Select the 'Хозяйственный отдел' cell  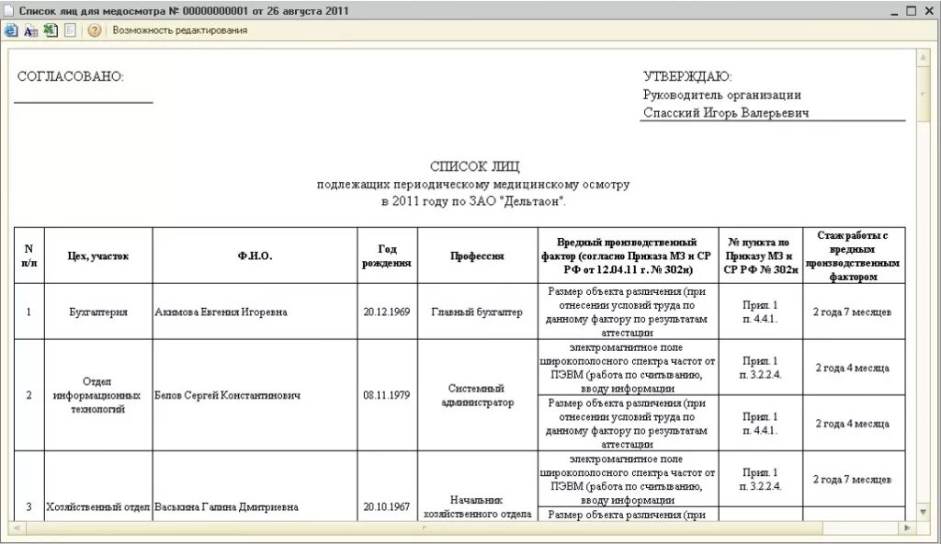pos(98,486)
